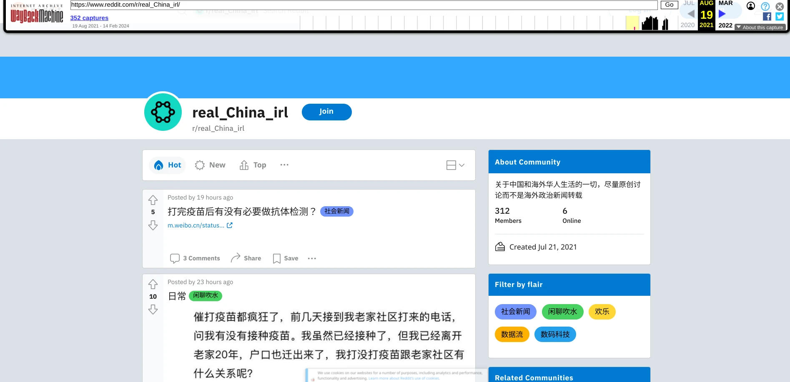Share capture on Twitter icon
The image size is (790, 382).
(x=779, y=17)
